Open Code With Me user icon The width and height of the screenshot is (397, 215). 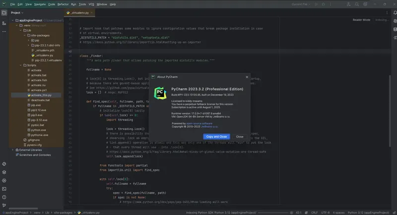[349, 4]
